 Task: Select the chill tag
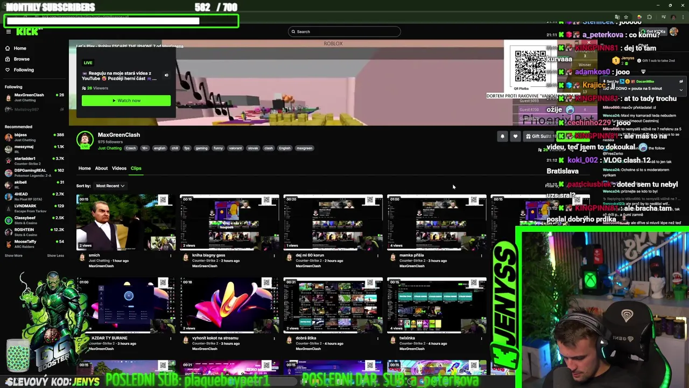(174, 148)
